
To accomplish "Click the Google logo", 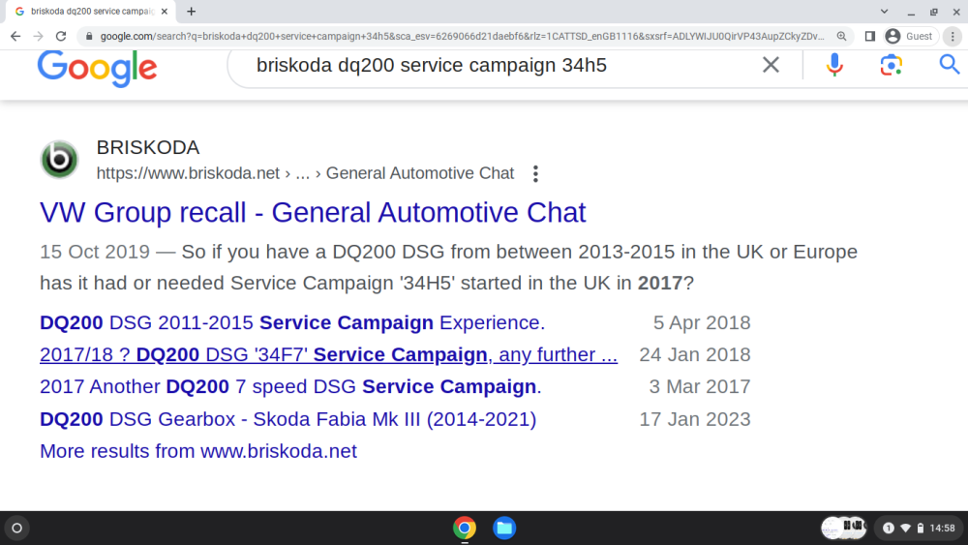I will click(98, 68).
